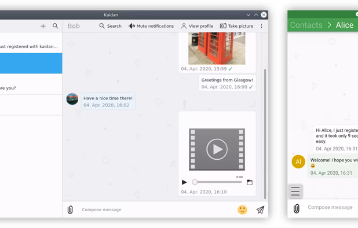Click timestamp '04. Apr. 2020, 15:59'

[x=204, y=69]
